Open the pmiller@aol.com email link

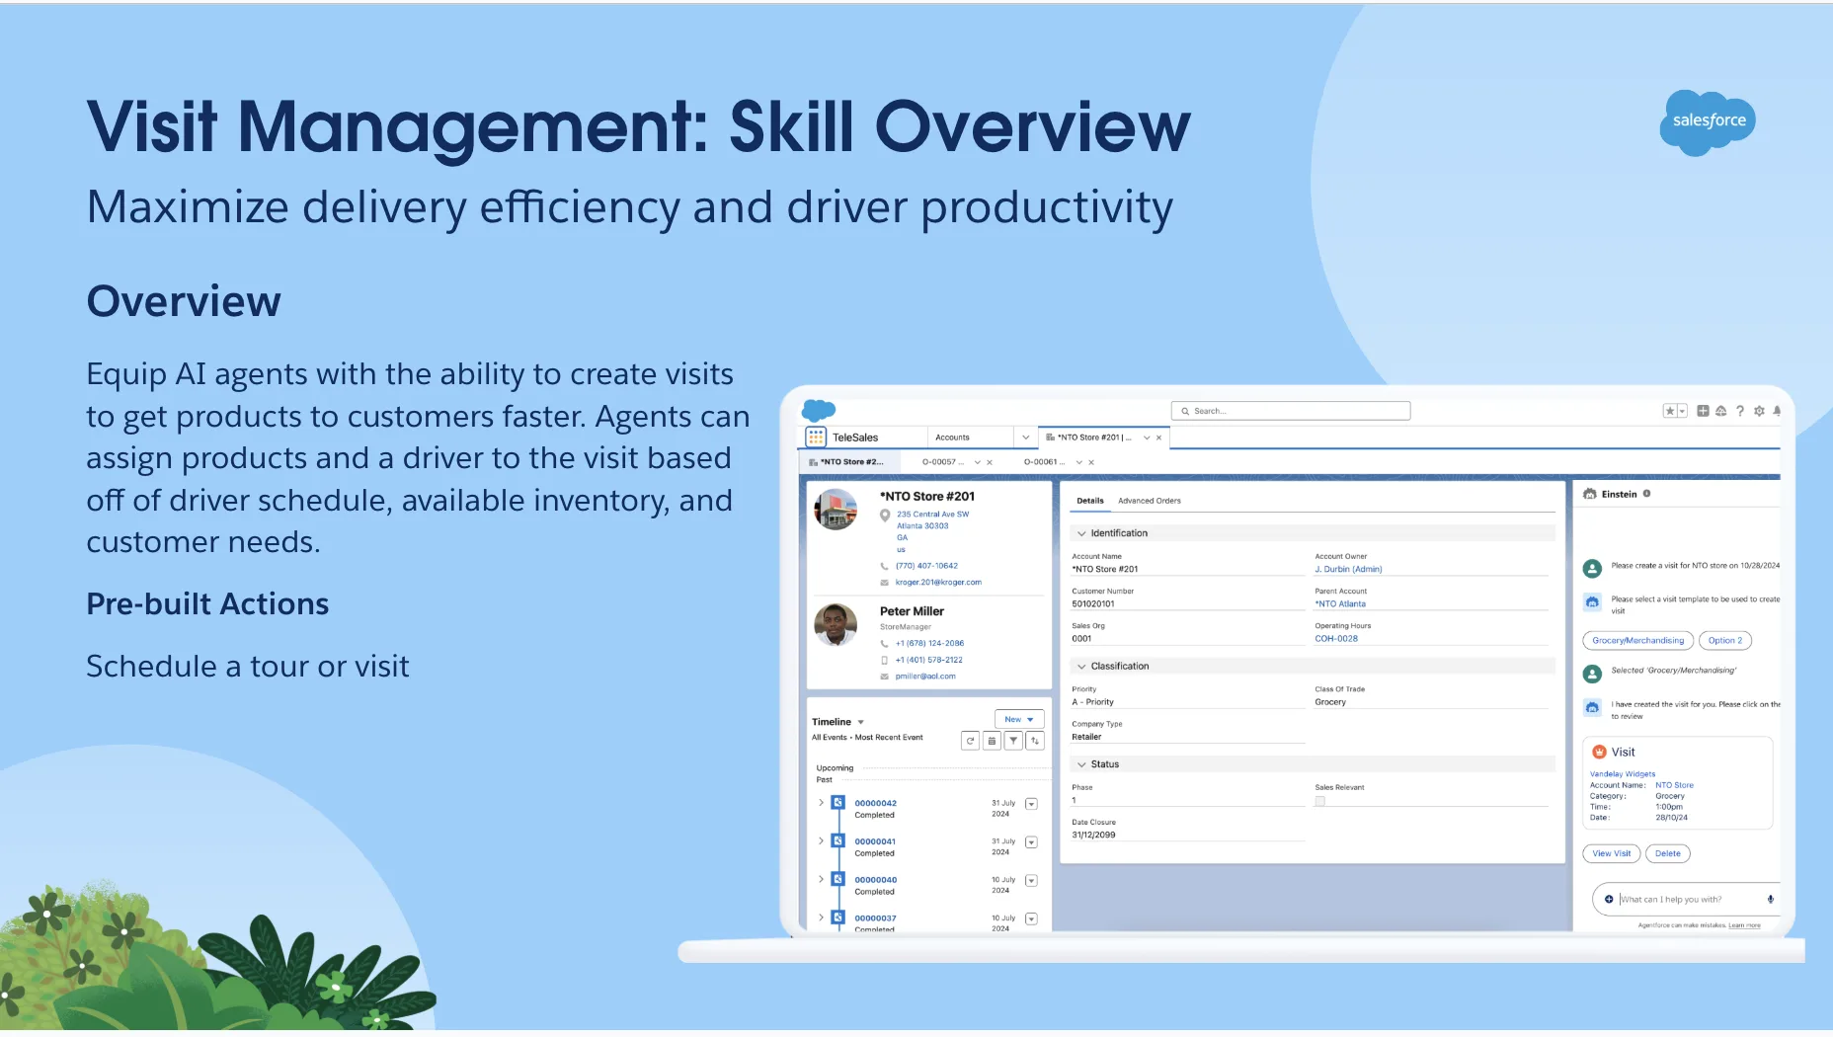[925, 677]
